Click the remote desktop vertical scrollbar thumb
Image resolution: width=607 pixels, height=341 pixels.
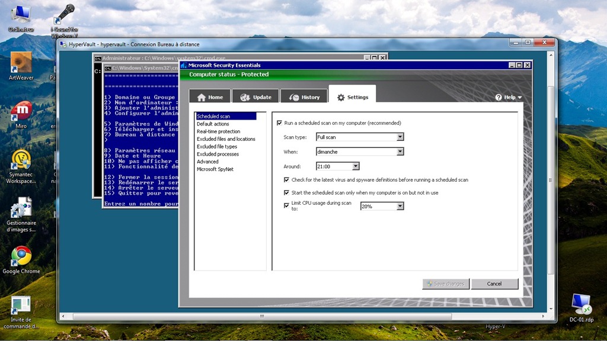click(551, 180)
